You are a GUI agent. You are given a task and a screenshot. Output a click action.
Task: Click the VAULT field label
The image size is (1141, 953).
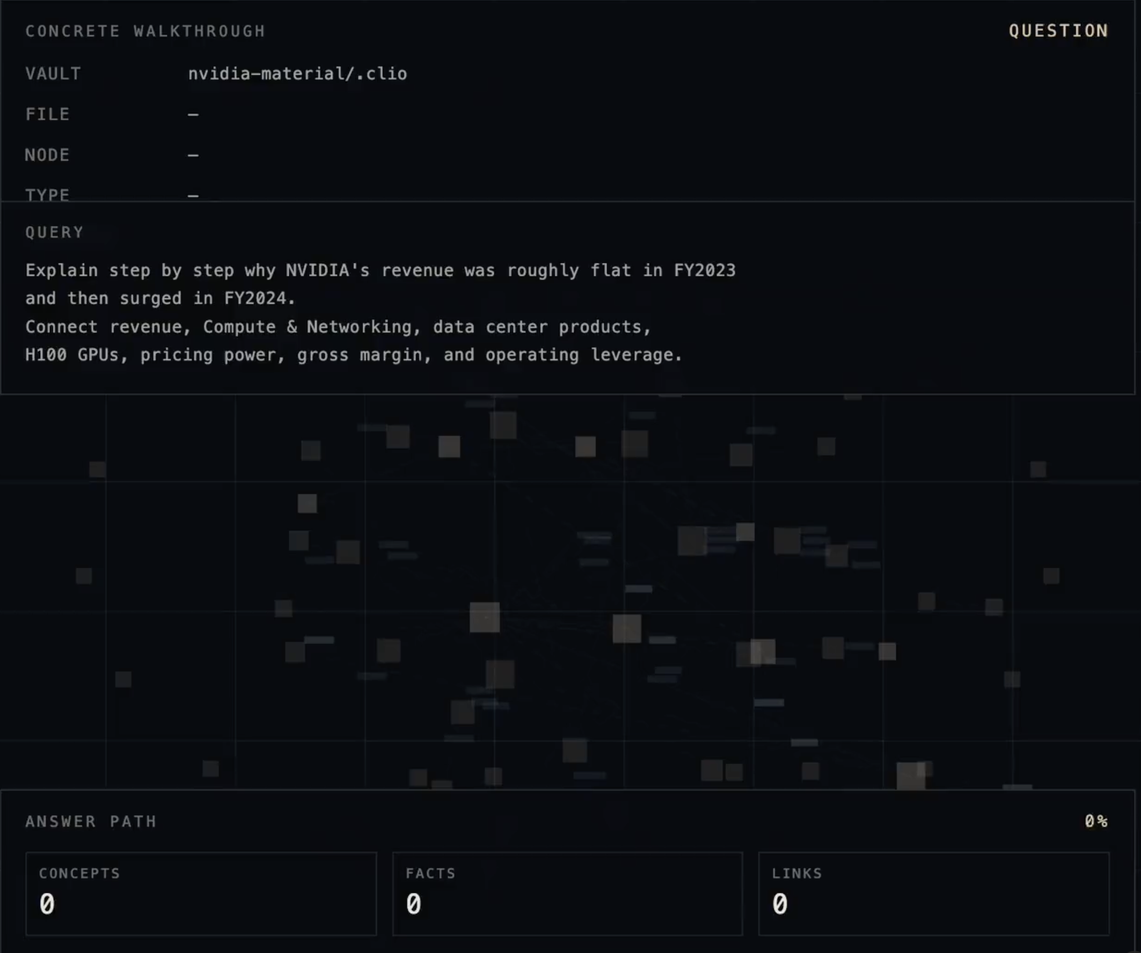point(53,74)
